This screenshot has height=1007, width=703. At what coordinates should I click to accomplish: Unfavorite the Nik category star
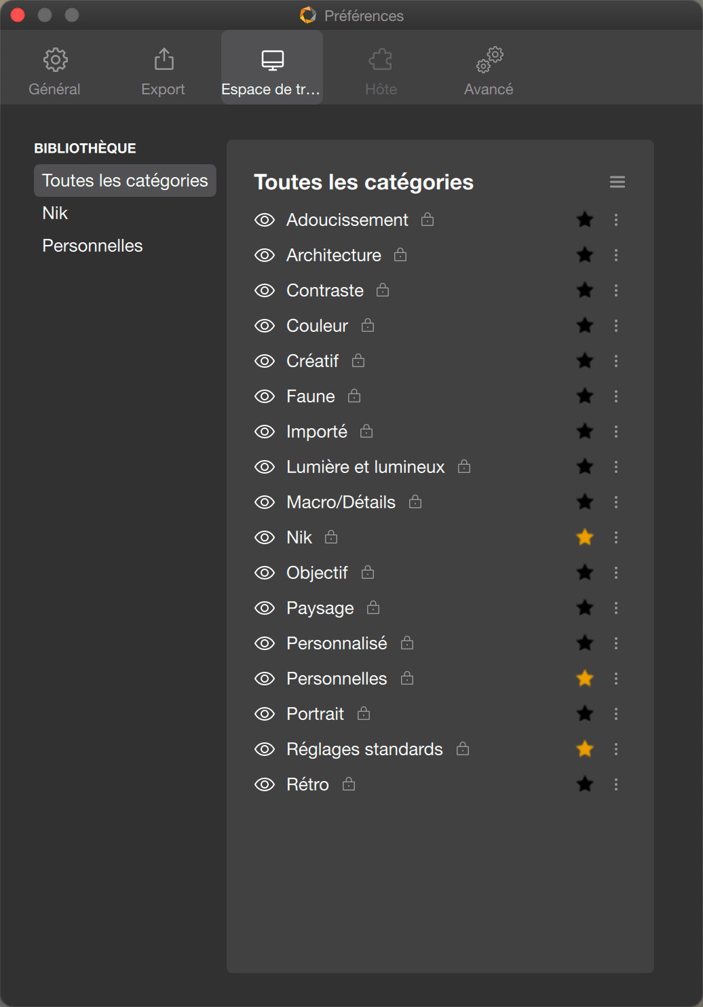click(x=585, y=537)
